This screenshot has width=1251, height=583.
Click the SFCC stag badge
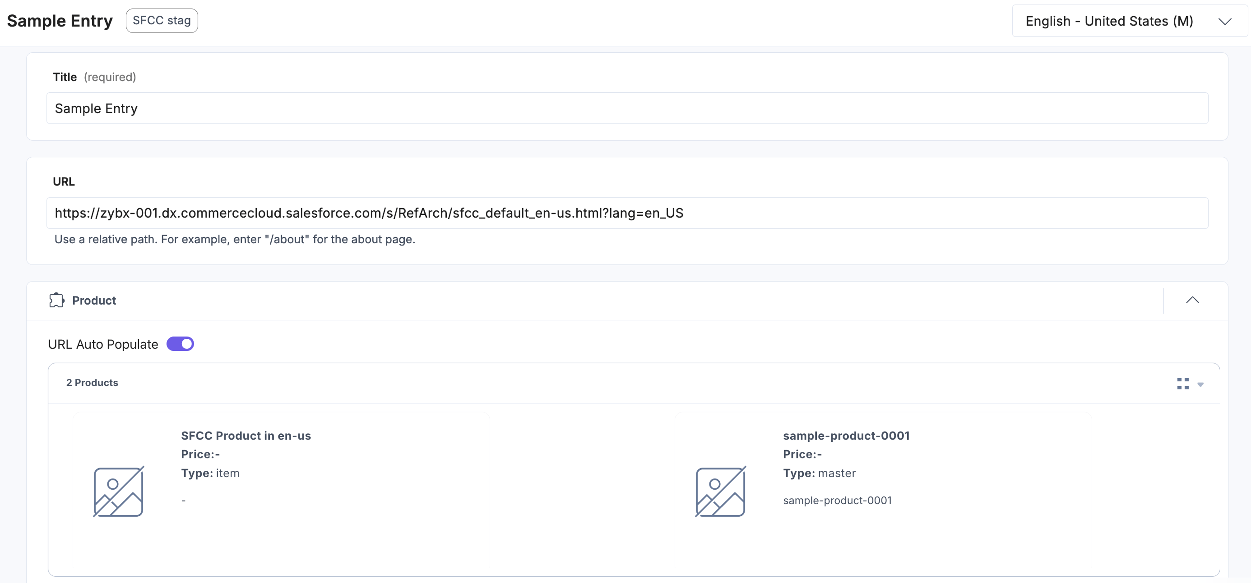click(162, 20)
